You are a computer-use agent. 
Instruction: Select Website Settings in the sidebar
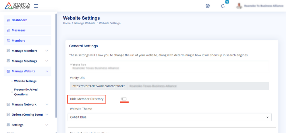[x=25, y=81]
